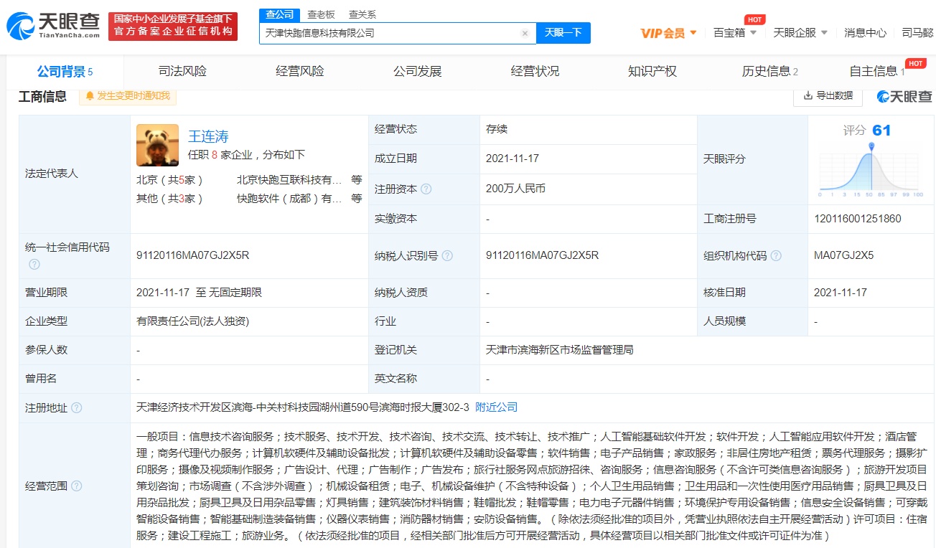This screenshot has width=936, height=548.
Task: Click 北京（共5家）text
Action: [170, 179]
